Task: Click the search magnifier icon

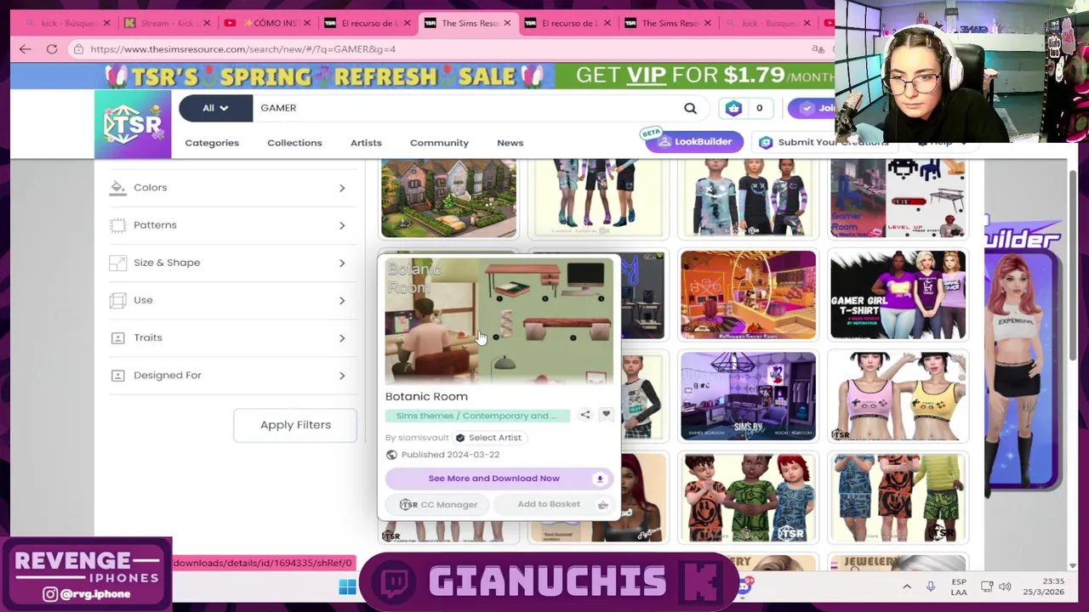Action: tap(690, 108)
